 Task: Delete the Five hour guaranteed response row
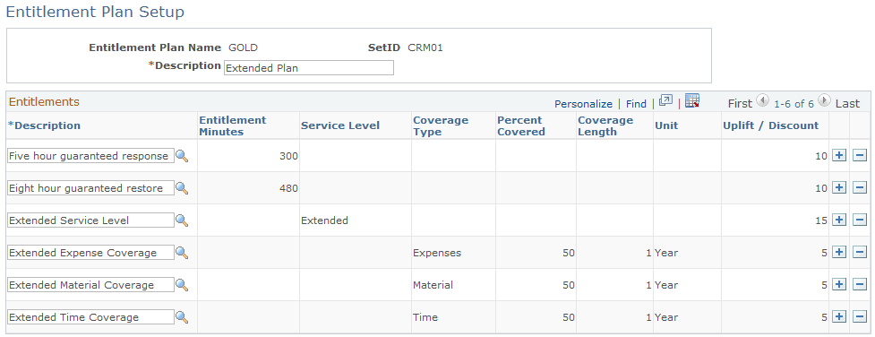(860, 156)
